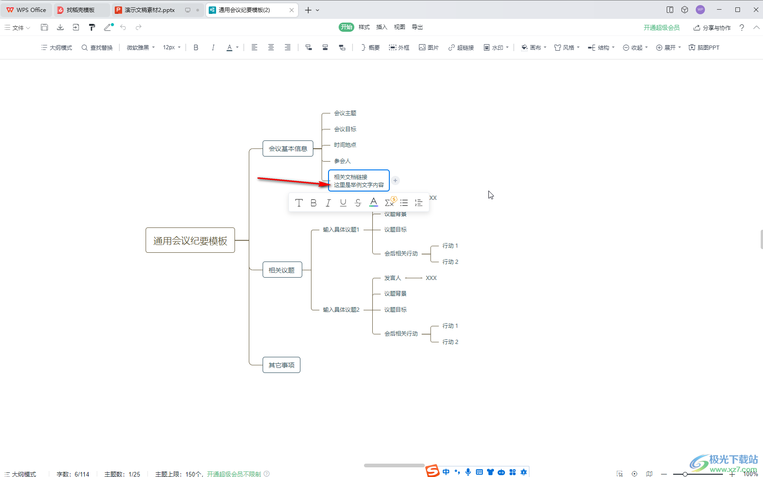Switch to the 导出 tab
Viewport: 763px width, 477px height.
pyautogui.click(x=417, y=27)
